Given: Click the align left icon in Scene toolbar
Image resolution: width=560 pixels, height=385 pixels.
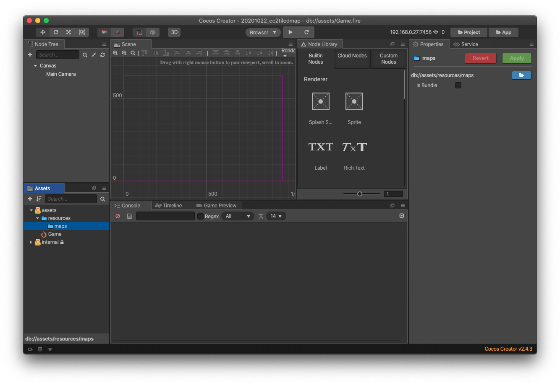Looking at the screenshot, I should coord(177,53).
